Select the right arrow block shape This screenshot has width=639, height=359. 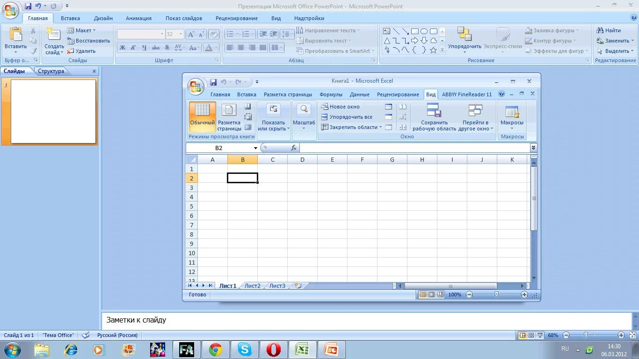click(414, 41)
